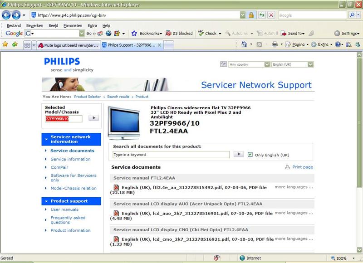Screen dimensions: 363x263
Task: Click the Print icon in command bar
Action: 275,44
